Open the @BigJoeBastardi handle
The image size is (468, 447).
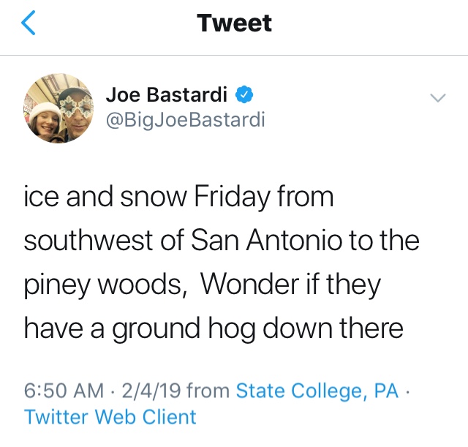click(185, 119)
